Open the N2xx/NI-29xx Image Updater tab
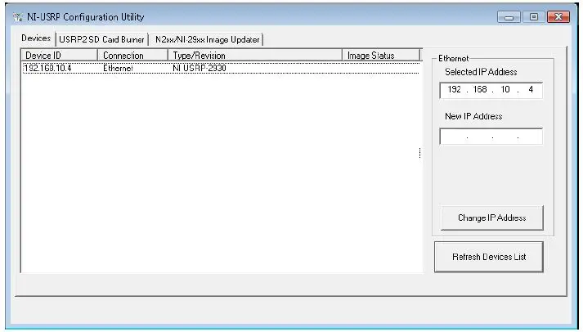583x332 pixels. click(x=207, y=39)
